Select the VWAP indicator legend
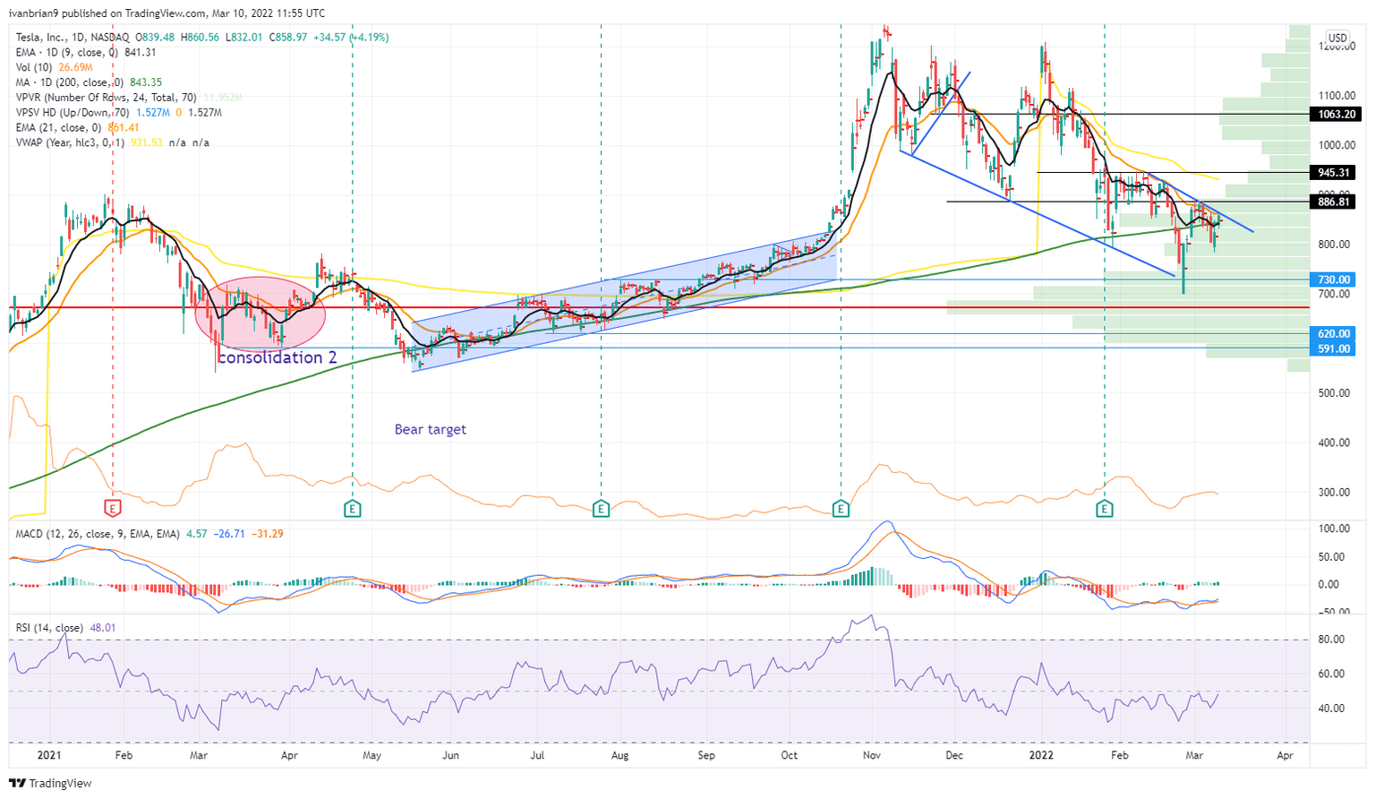 pos(113,142)
